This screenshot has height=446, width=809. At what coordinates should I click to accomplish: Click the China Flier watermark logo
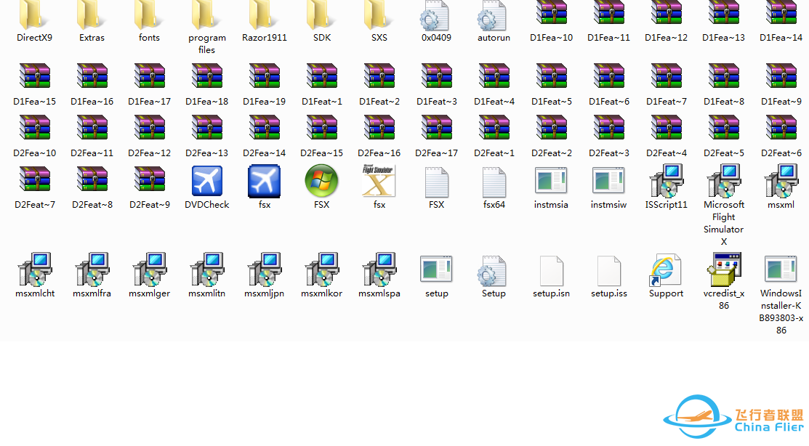coord(734,418)
